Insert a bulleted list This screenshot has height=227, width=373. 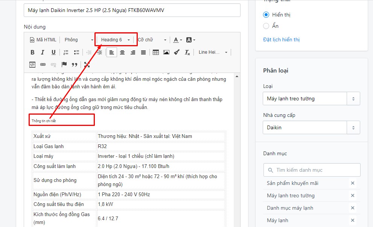pyautogui.click(x=76, y=52)
